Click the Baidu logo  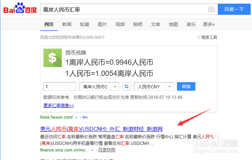pos(20,8)
